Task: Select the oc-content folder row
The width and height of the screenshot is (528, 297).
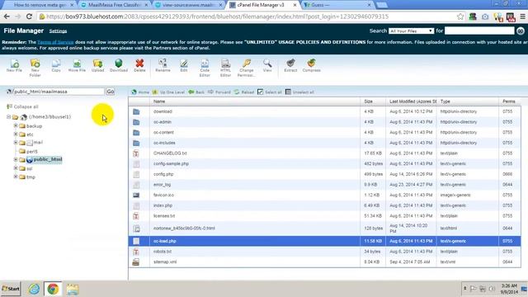Action: click(x=324, y=132)
